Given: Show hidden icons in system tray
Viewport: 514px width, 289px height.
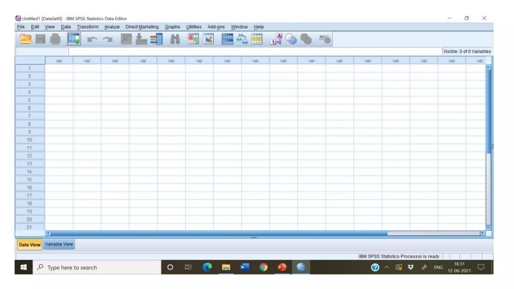Looking at the screenshot, I should click(x=387, y=267).
